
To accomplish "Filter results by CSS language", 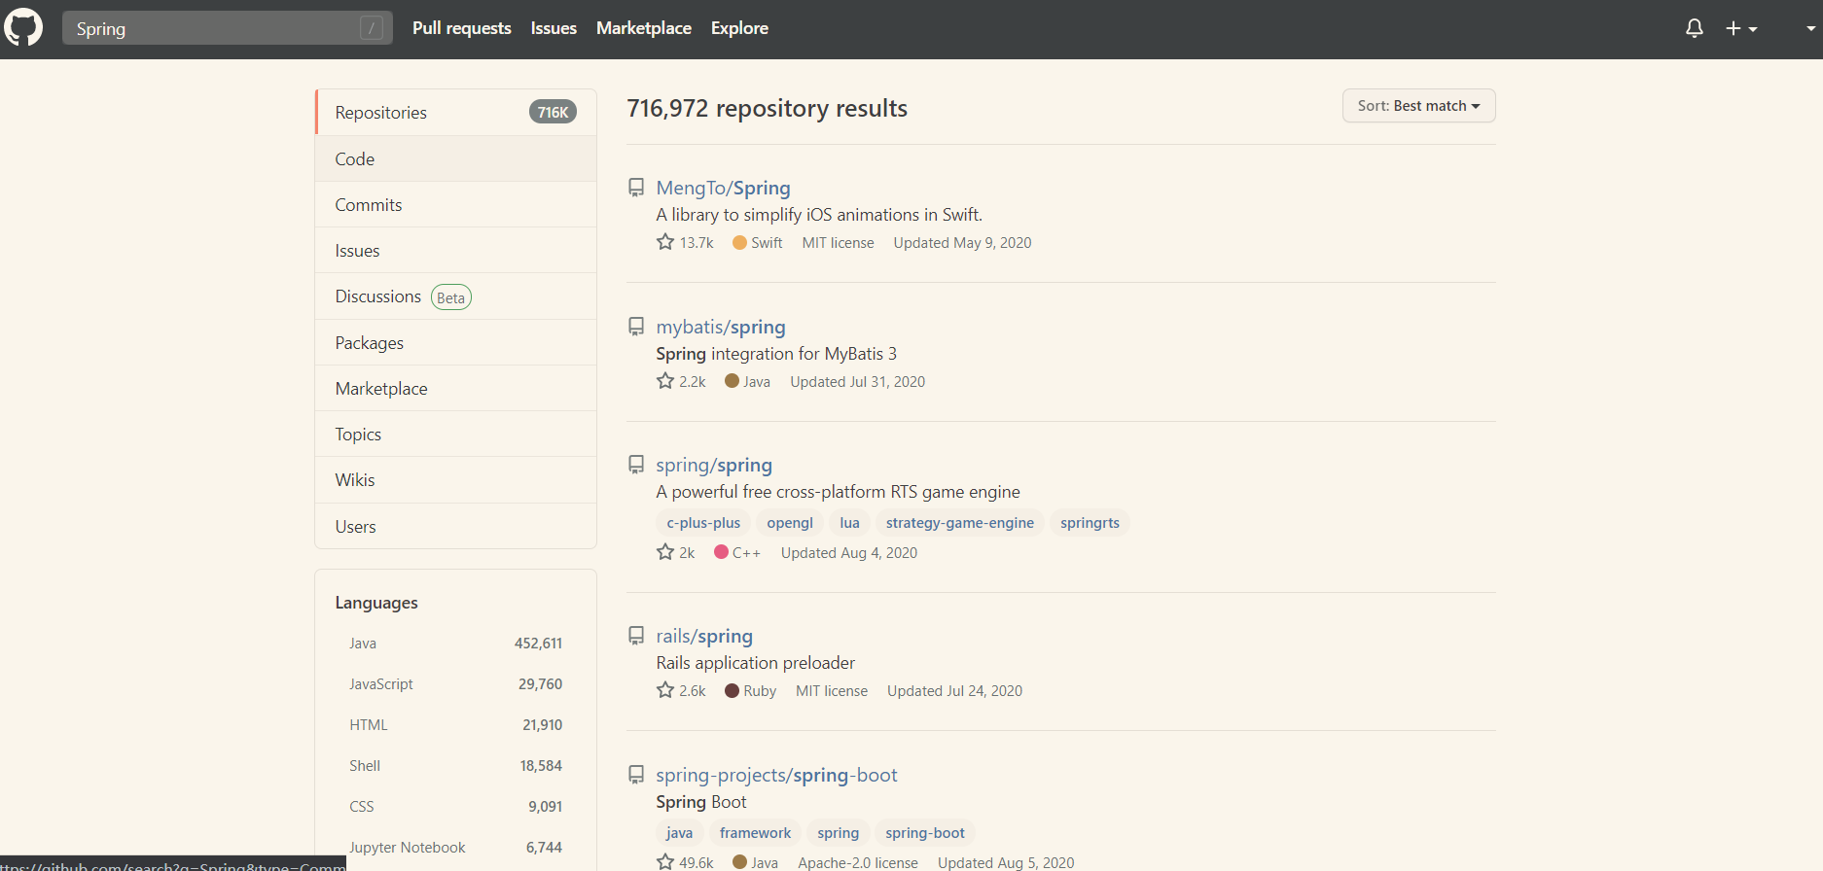I will coord(455,807).
